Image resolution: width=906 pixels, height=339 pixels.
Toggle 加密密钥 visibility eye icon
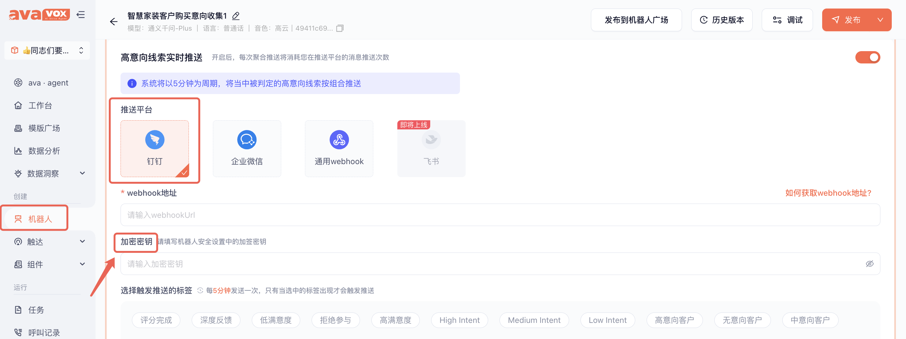tap(869, 264)
